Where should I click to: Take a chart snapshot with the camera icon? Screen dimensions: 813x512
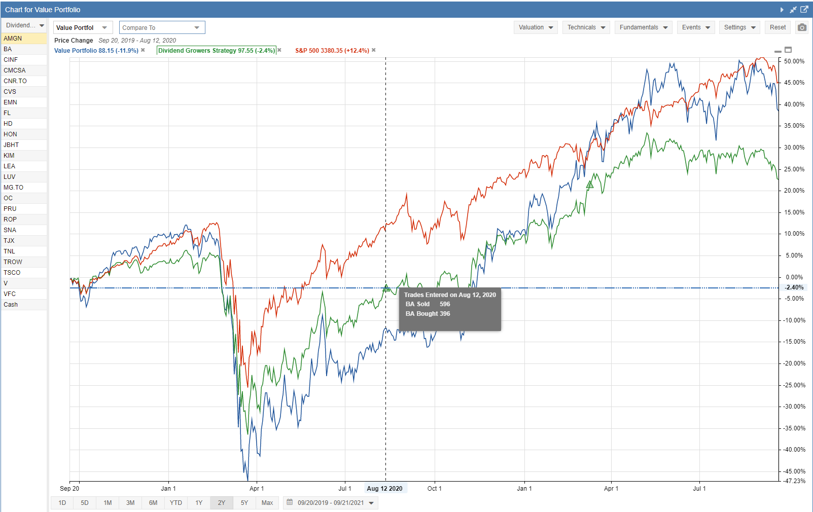[801, 27]
